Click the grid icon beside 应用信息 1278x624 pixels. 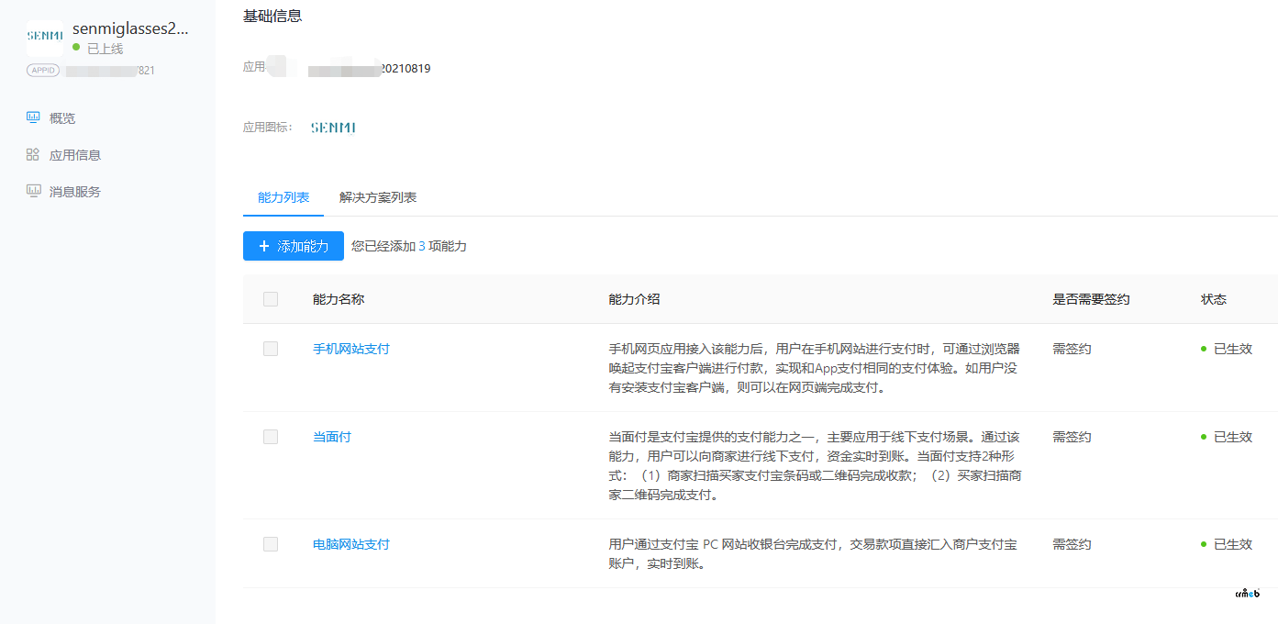33,154
